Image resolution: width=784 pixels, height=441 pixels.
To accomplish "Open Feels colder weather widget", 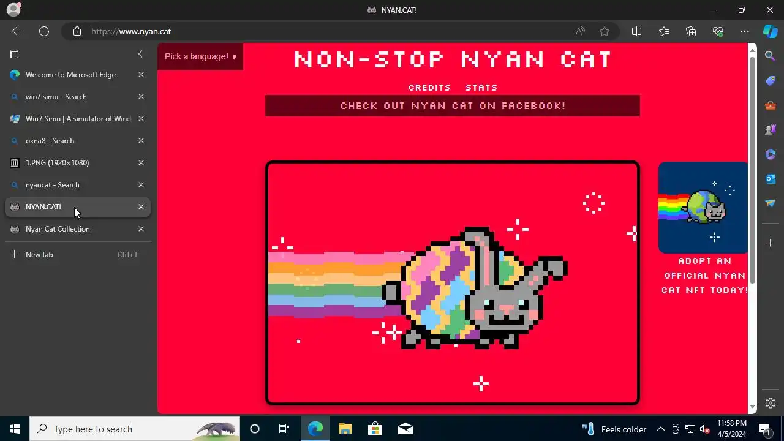I will tap(614, 429).
